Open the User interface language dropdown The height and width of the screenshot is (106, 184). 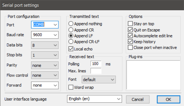tap(94, 99)
